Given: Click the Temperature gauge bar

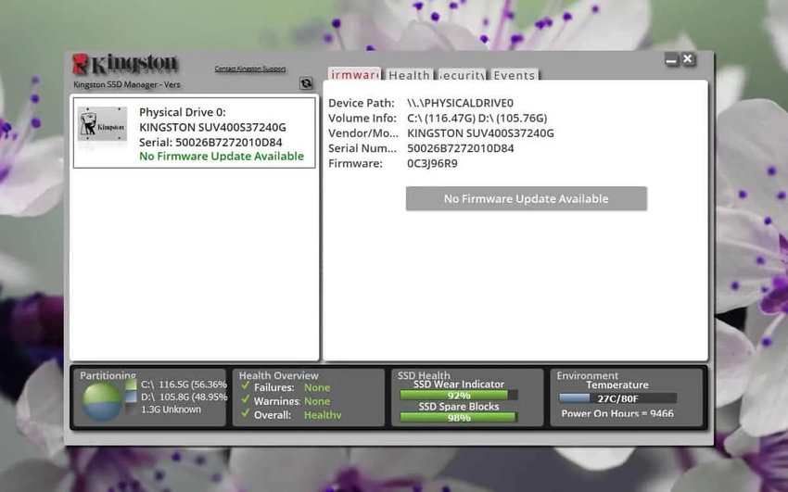Looking at the screenshot, I should [x=617, y=398].
